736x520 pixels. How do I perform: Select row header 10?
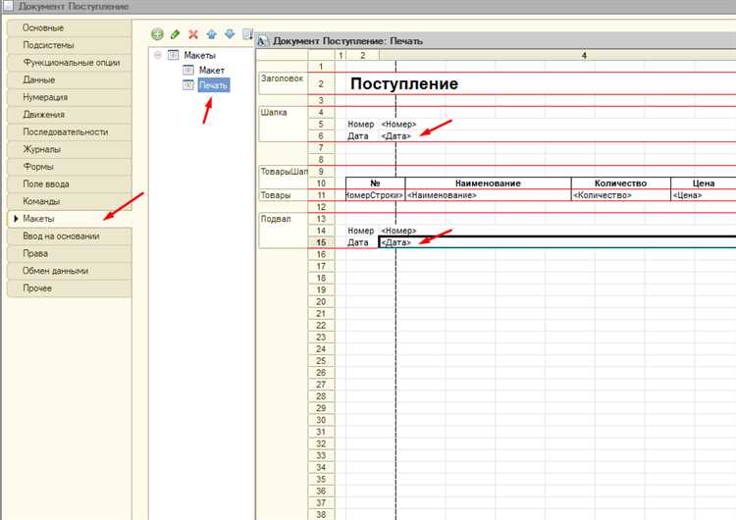(x=321, y=183)
